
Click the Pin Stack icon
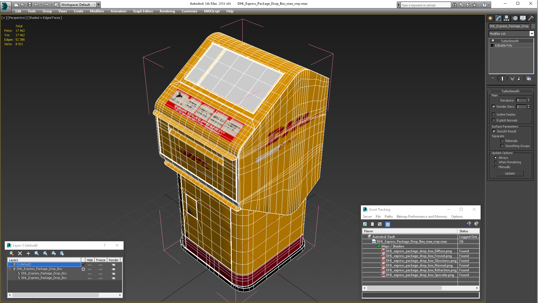pyautogui.click(x=493, y=79)
